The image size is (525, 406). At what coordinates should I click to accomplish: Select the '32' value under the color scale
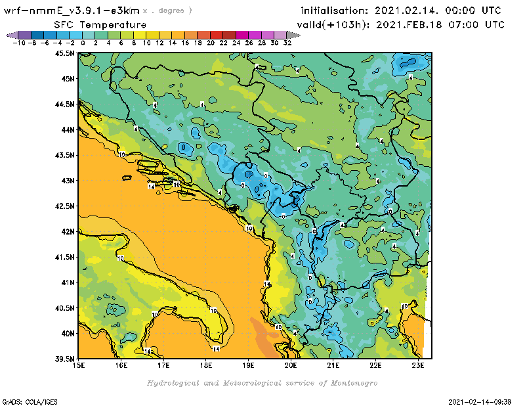point(287,43)
